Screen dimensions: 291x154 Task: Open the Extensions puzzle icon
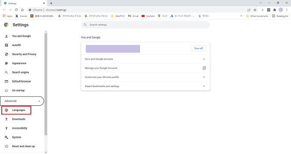[275, 10]
